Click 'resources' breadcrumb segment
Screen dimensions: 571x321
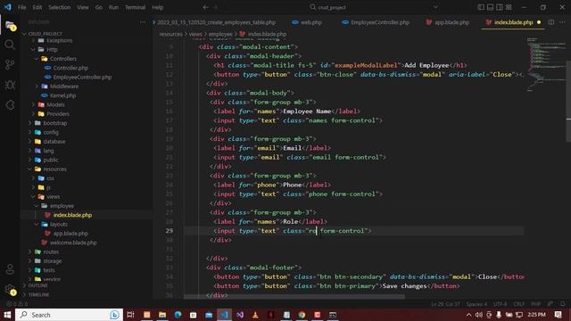click(x=170, y=34)
